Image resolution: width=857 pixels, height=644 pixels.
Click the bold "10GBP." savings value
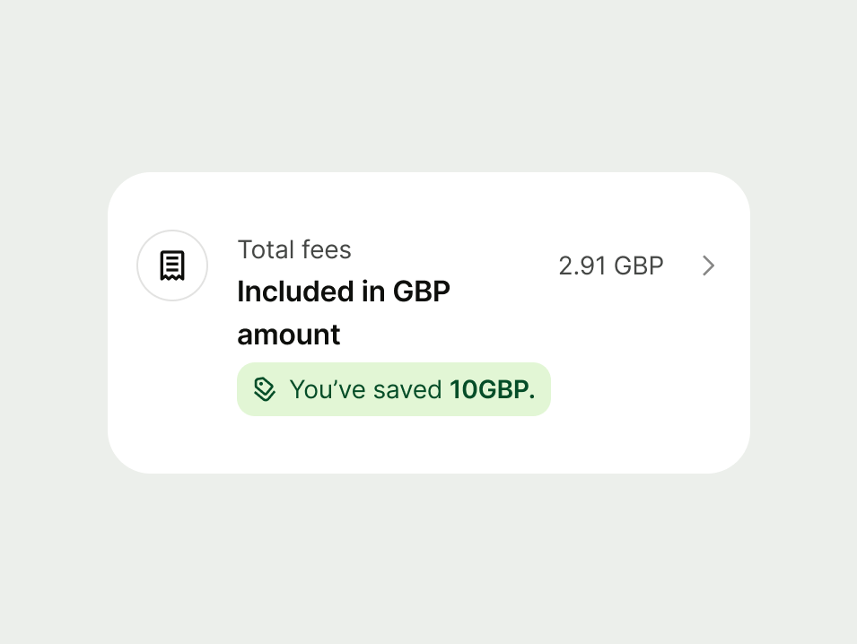[492, 389]
